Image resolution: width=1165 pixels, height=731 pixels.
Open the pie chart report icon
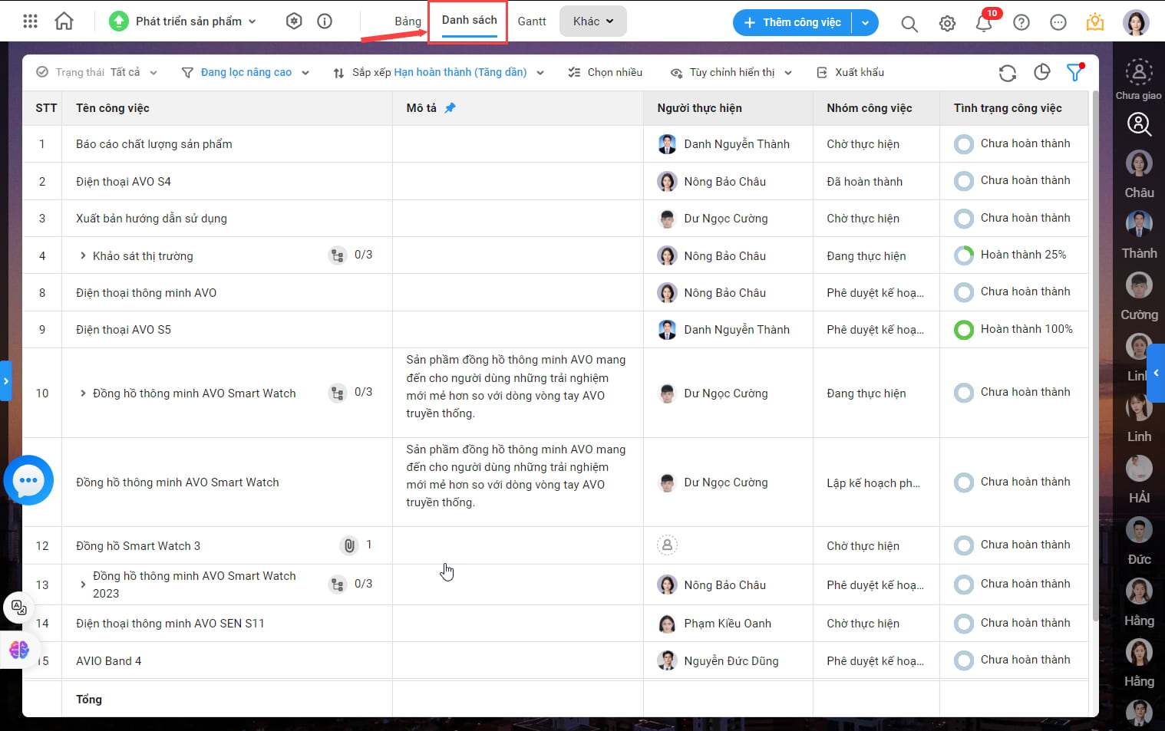click(x=1041, y=72)
